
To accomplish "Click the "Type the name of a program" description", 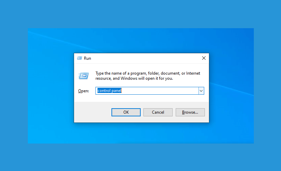I will coord(148,76).
